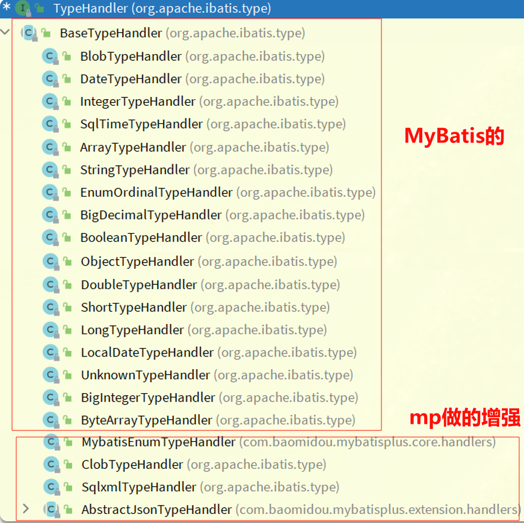
Task: Click the LongTypeHandler class icon
Action: pos(51,330)
